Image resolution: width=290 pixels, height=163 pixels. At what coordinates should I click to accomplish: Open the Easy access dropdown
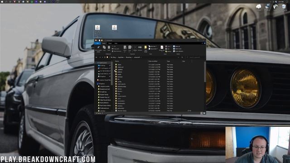[x=153, y=49]
